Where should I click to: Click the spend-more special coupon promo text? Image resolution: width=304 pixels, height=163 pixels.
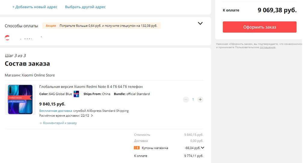point(108,26)
